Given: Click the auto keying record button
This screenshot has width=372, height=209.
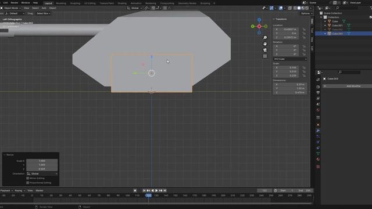Looking at the screenshot, I should 135,190.
